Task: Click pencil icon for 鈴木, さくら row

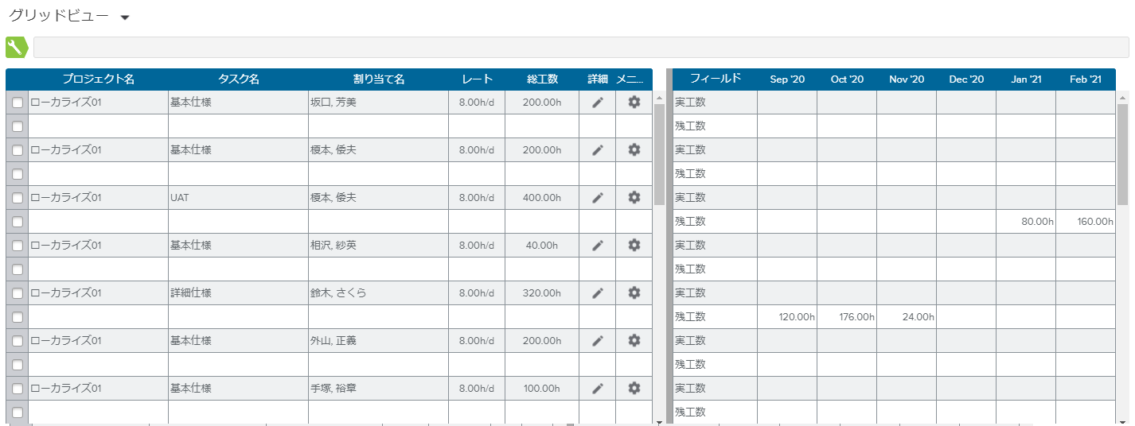Action: tap(598, 293)
